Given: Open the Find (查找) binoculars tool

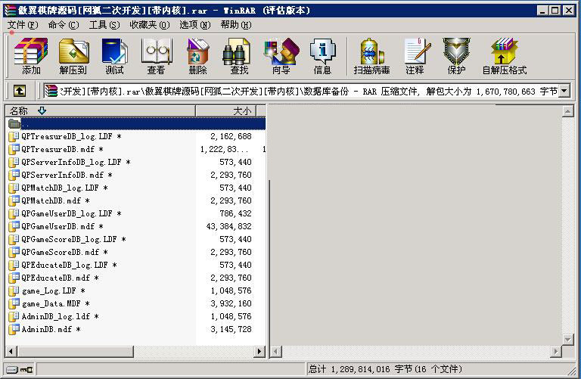Looking at the screenshot, I should [x=239, y=56].
